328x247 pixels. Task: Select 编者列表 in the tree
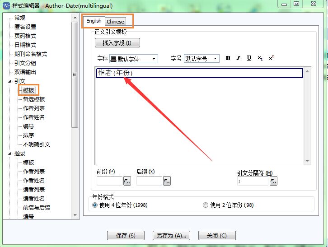click(34, 190)
